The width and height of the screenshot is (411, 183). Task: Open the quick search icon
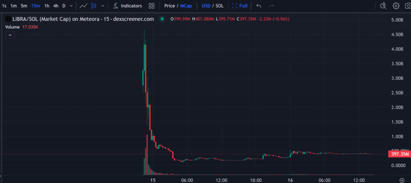[383, 6]
